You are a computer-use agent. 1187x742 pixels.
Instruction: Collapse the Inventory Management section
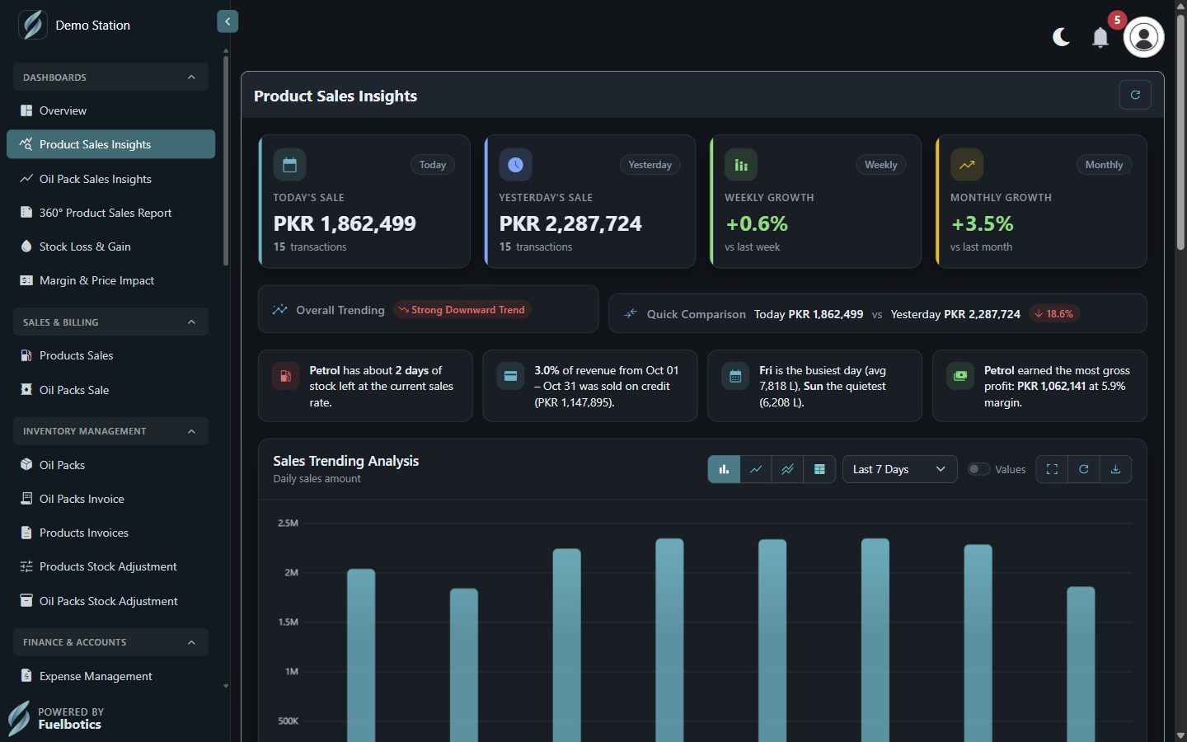pos(110,430)
